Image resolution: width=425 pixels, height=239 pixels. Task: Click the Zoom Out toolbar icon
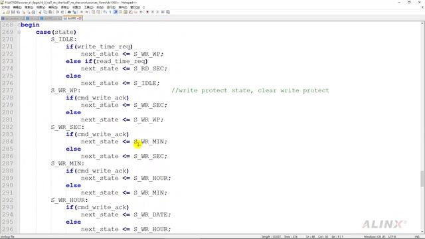coord(86,12)
